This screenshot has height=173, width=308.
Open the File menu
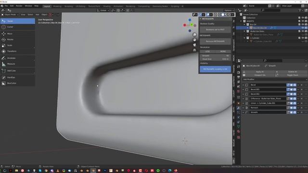tap(6, 6)
